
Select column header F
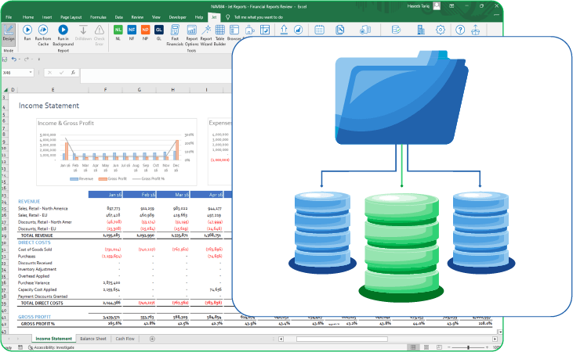105,90
